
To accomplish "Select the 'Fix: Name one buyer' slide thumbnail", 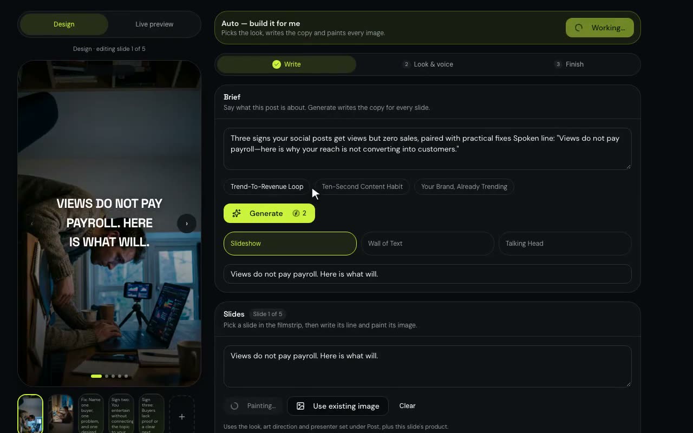I will pos(91,414).
